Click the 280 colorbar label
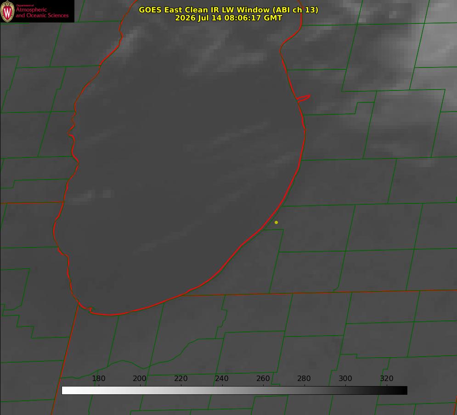Image resolution: width=457 pixels, height=415 pixels. click(304, 378)
